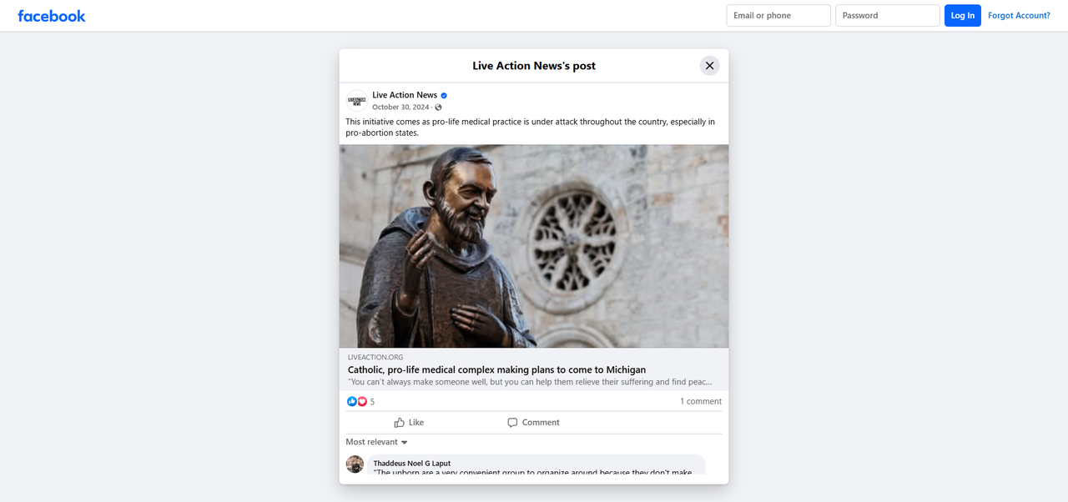Click the Email or phone field
Screen dimensions: 1068x502
pos(778,16)
